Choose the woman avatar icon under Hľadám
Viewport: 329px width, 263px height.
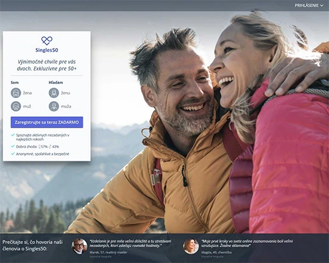tap(54, 93)
